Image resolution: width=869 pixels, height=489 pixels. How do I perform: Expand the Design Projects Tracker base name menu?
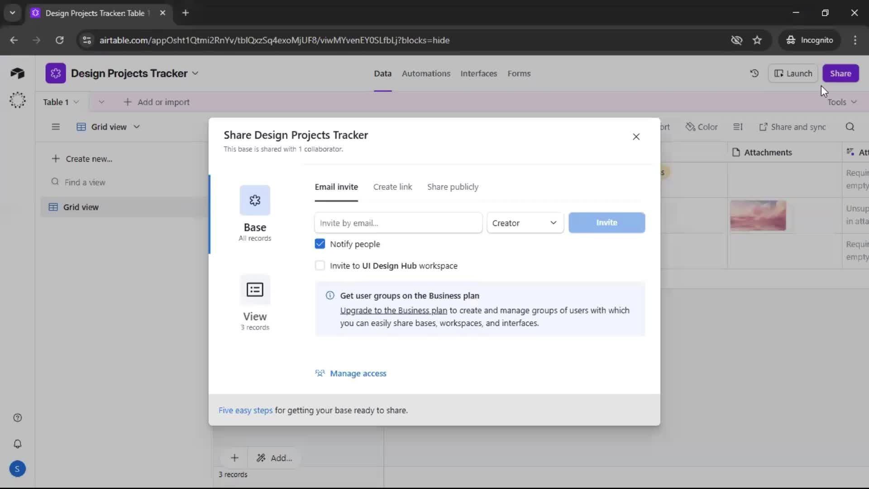pyautogui.click(x=196, y=73)
